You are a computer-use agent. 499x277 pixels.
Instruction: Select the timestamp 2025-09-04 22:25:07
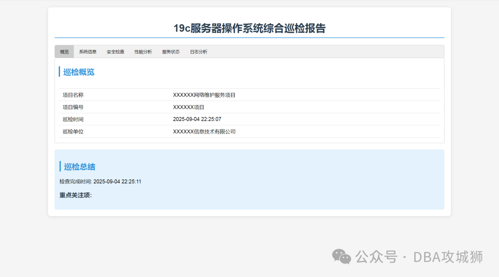(197, 119)
